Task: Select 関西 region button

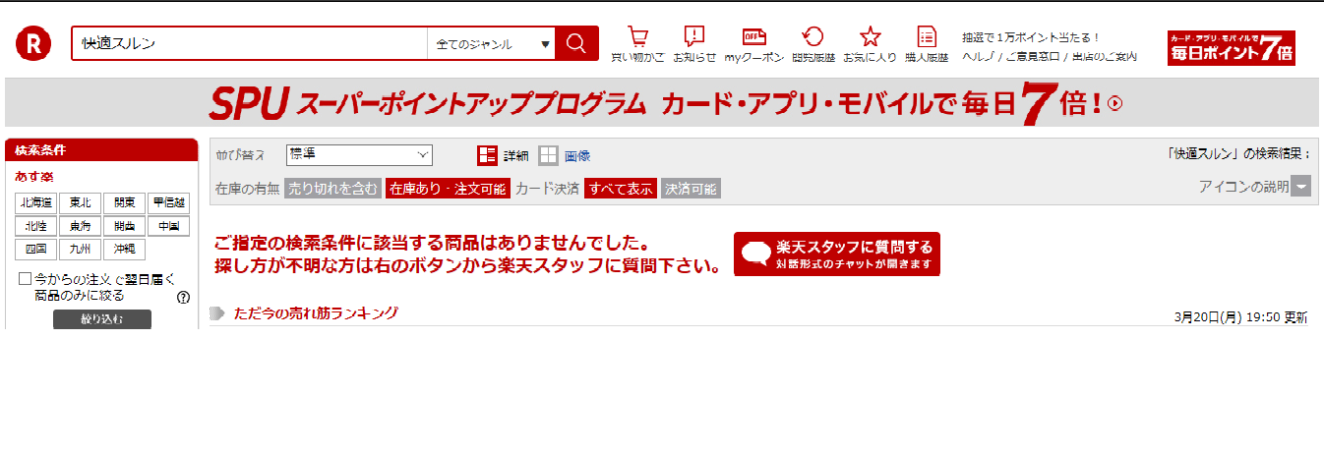Action: pyautogui.click(x=124, y=226)
